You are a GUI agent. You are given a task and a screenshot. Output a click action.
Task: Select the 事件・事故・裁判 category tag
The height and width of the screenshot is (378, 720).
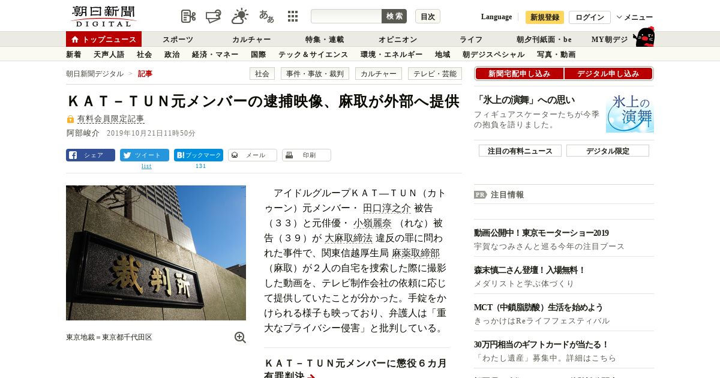click(315, 74)
